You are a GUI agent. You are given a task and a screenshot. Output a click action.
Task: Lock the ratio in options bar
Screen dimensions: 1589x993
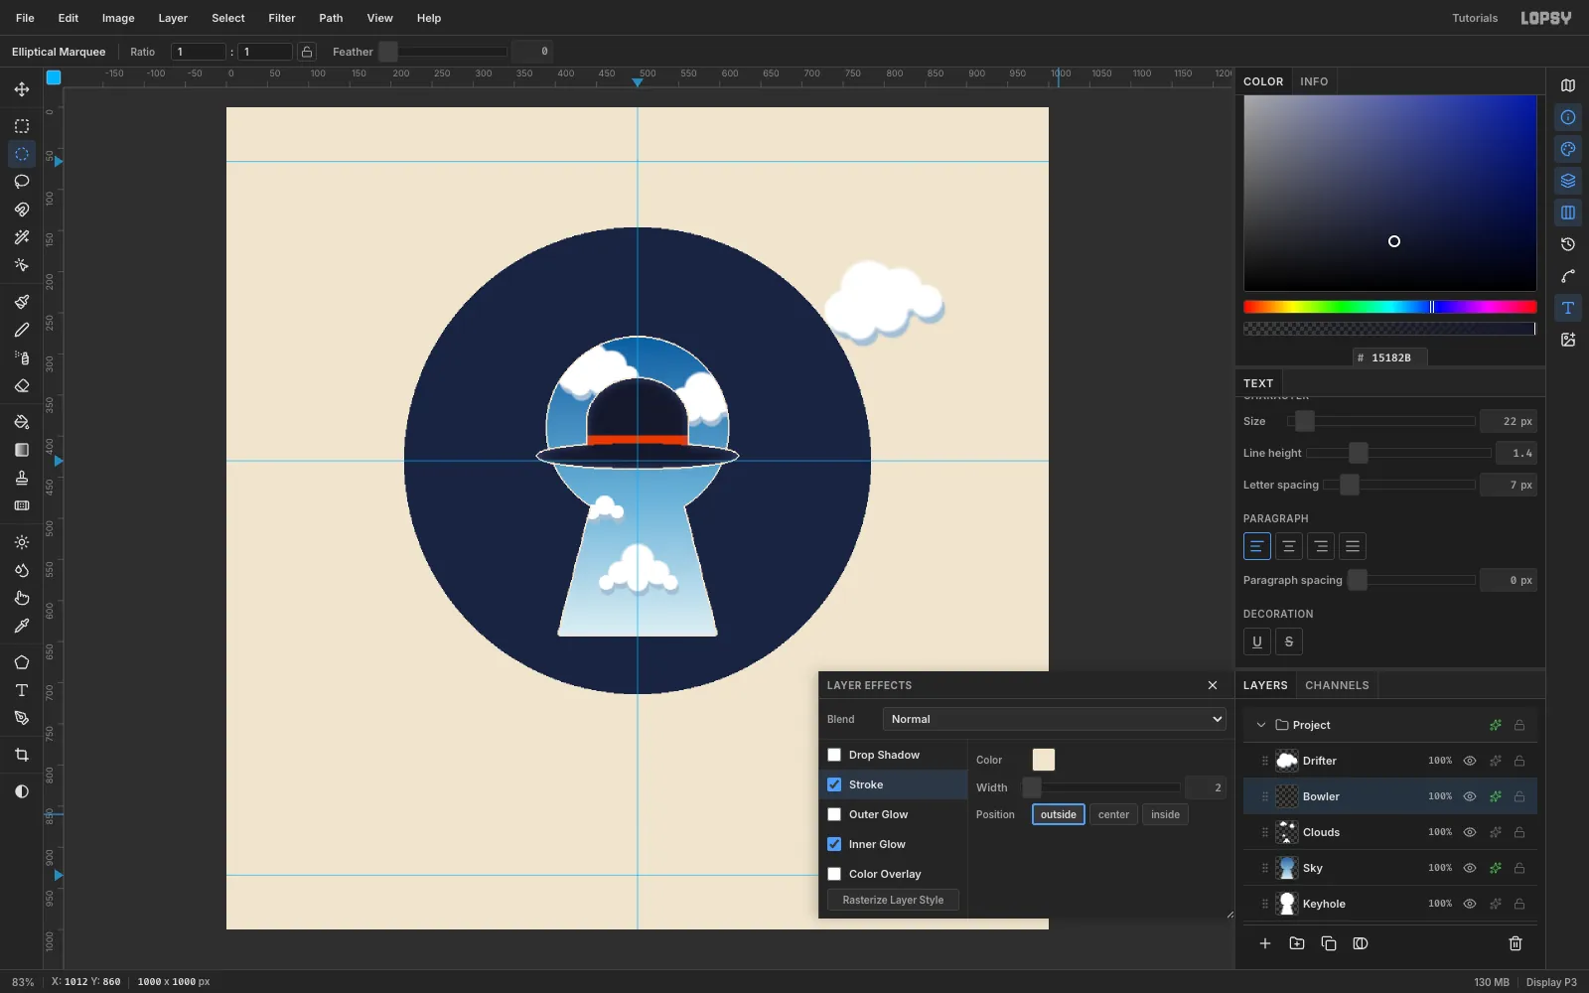(307, 52)
